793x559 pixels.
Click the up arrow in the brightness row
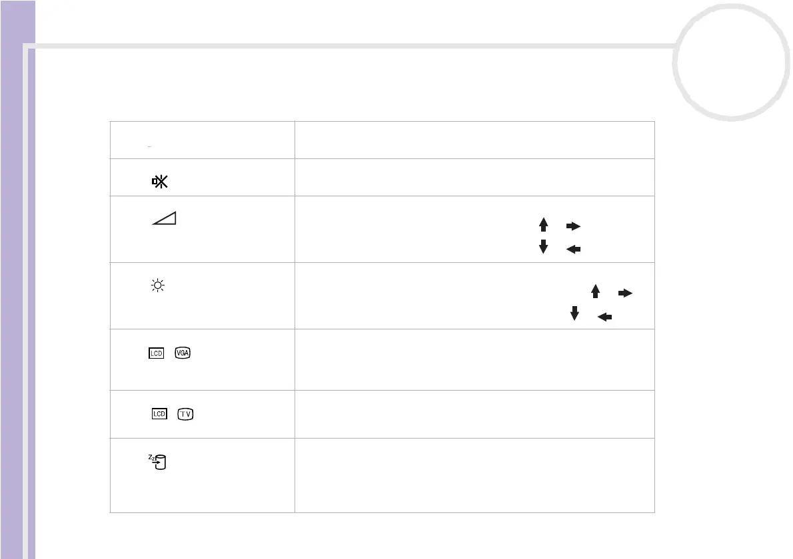(595, 291)
